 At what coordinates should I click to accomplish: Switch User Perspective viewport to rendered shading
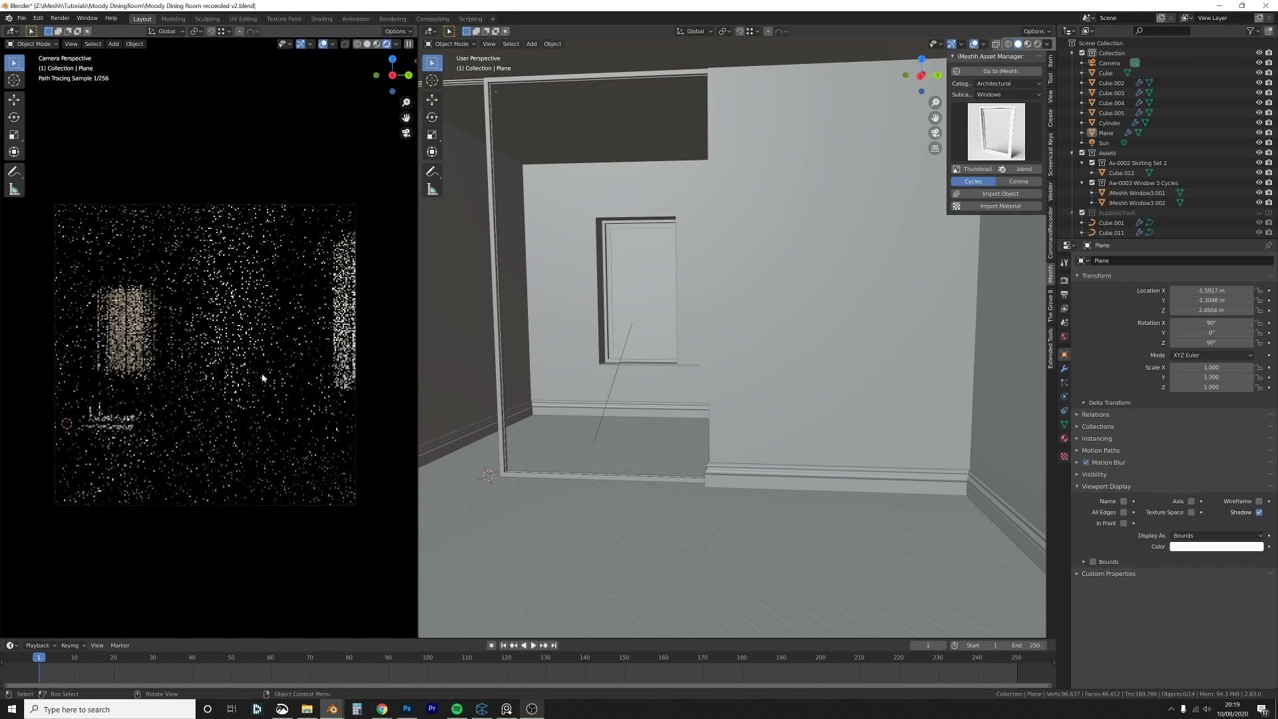pyautogui.click(x=1037, y=44)
